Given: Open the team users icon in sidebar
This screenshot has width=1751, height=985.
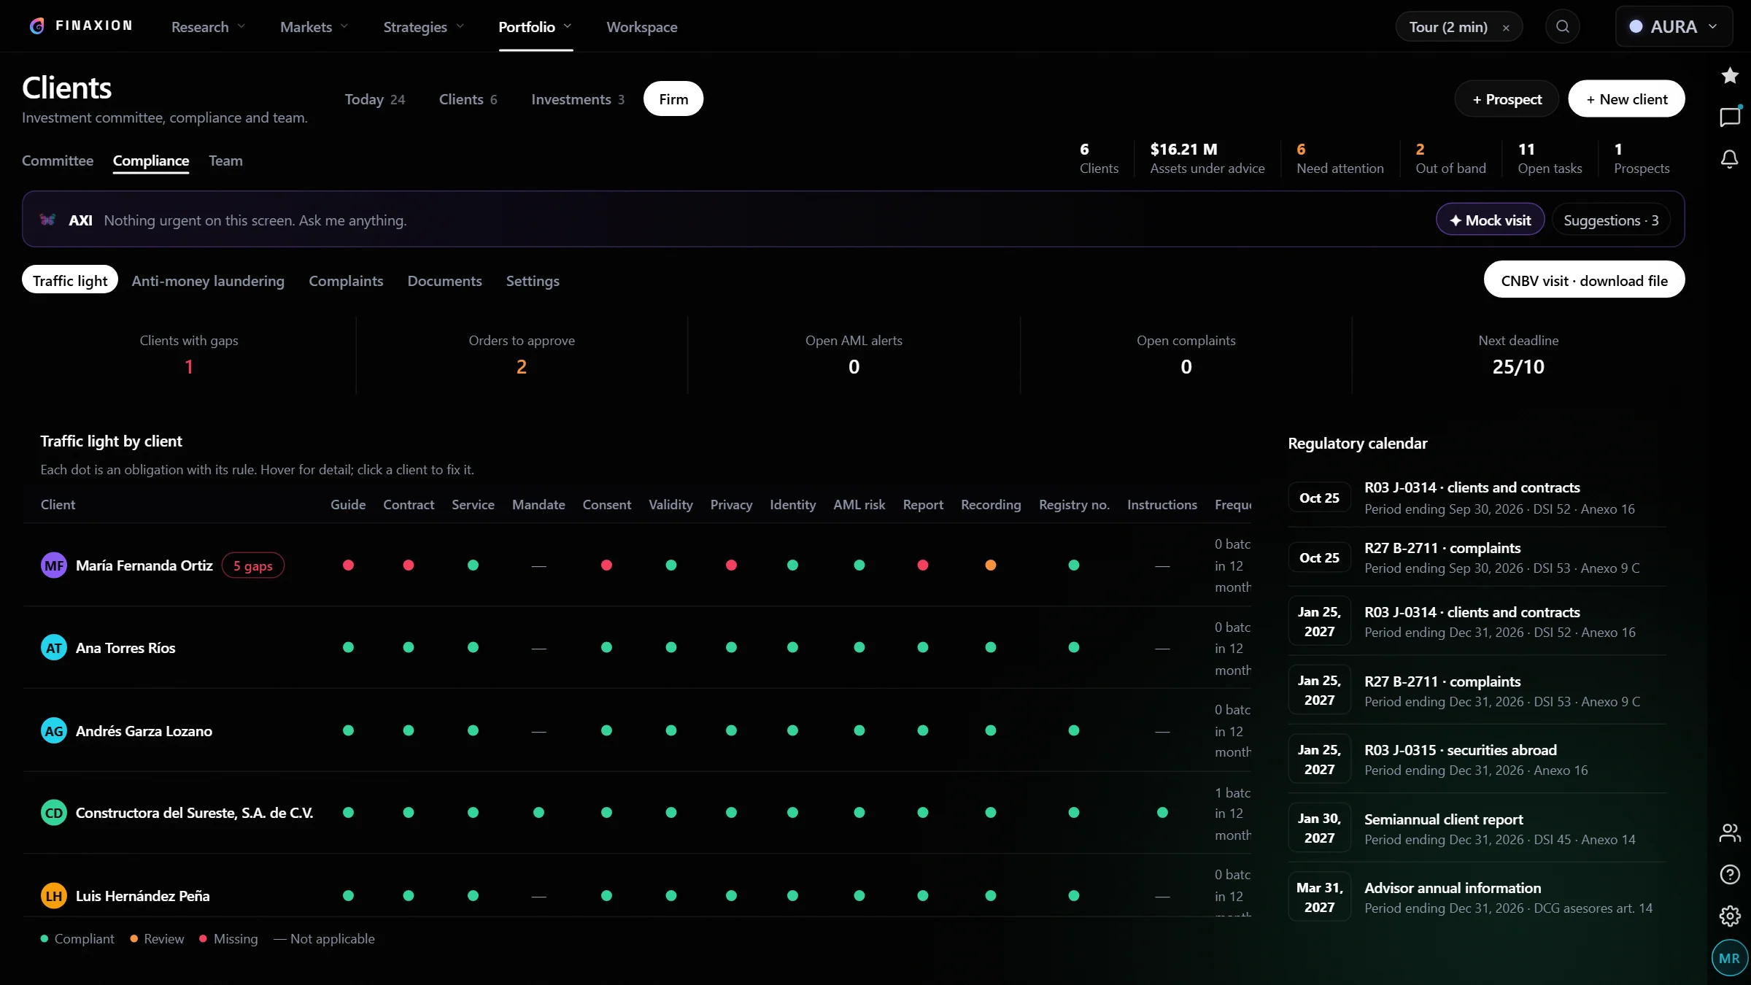Looking at the screenshot, I should [x=1729, y=833].
